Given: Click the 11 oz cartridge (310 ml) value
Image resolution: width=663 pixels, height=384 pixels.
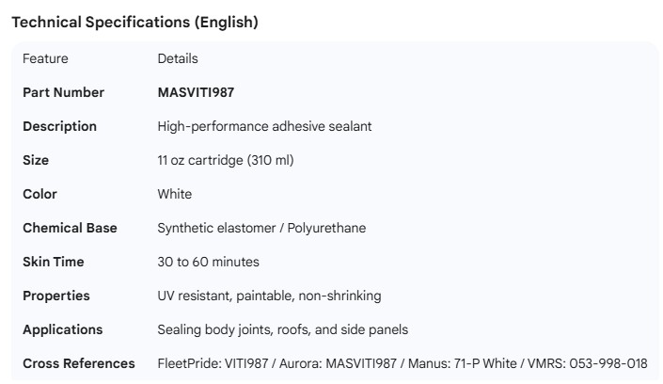Looking at the screenshot, I should [x=226, y=160].
